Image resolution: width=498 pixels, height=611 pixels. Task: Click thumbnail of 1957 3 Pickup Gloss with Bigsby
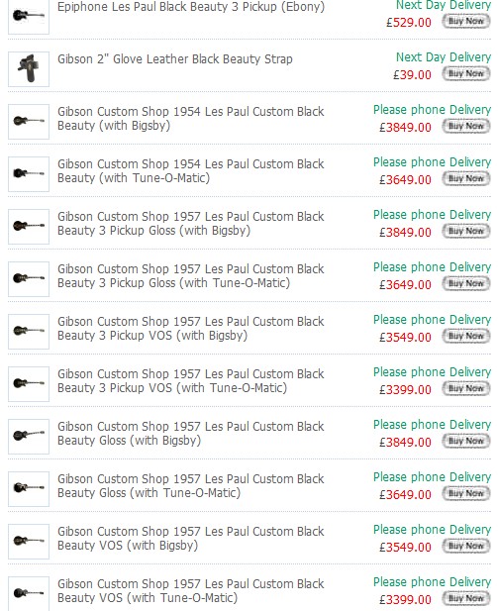click(x=29, y=227)
